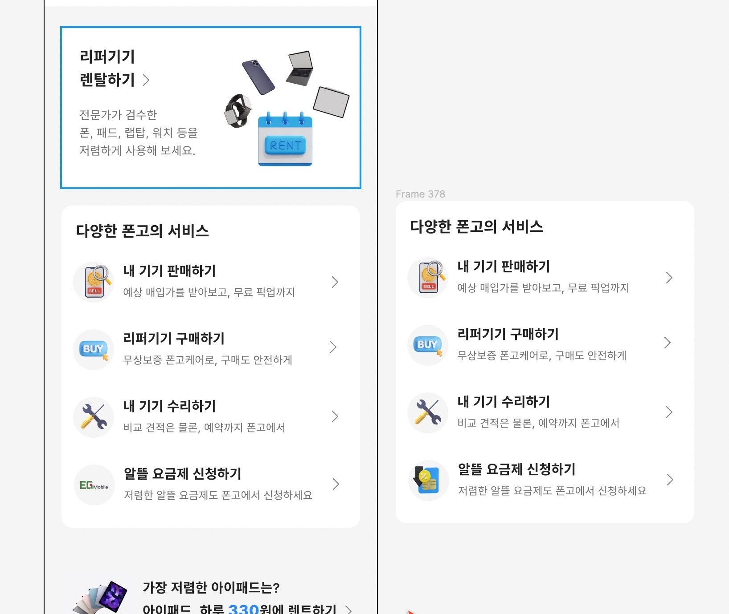This screenshot has width=729, height=614.
Task: Click the wrench and screwdriver icon in left card
Action: pos(94,417)
